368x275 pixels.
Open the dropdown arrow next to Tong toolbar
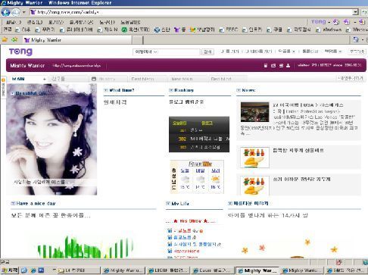(x=329, y=22)
